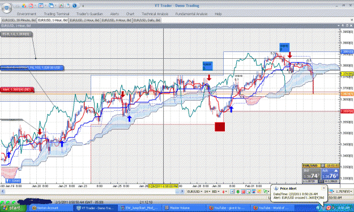Open the Chart ribbon tab

[130, 14]
